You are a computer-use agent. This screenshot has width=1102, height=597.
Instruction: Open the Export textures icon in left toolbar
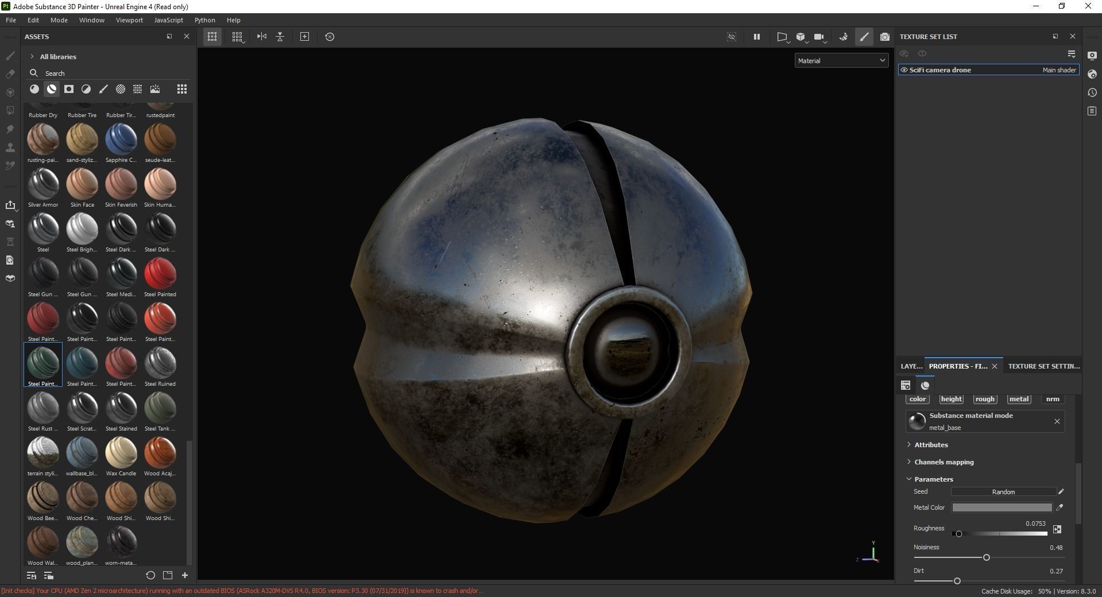10,205
